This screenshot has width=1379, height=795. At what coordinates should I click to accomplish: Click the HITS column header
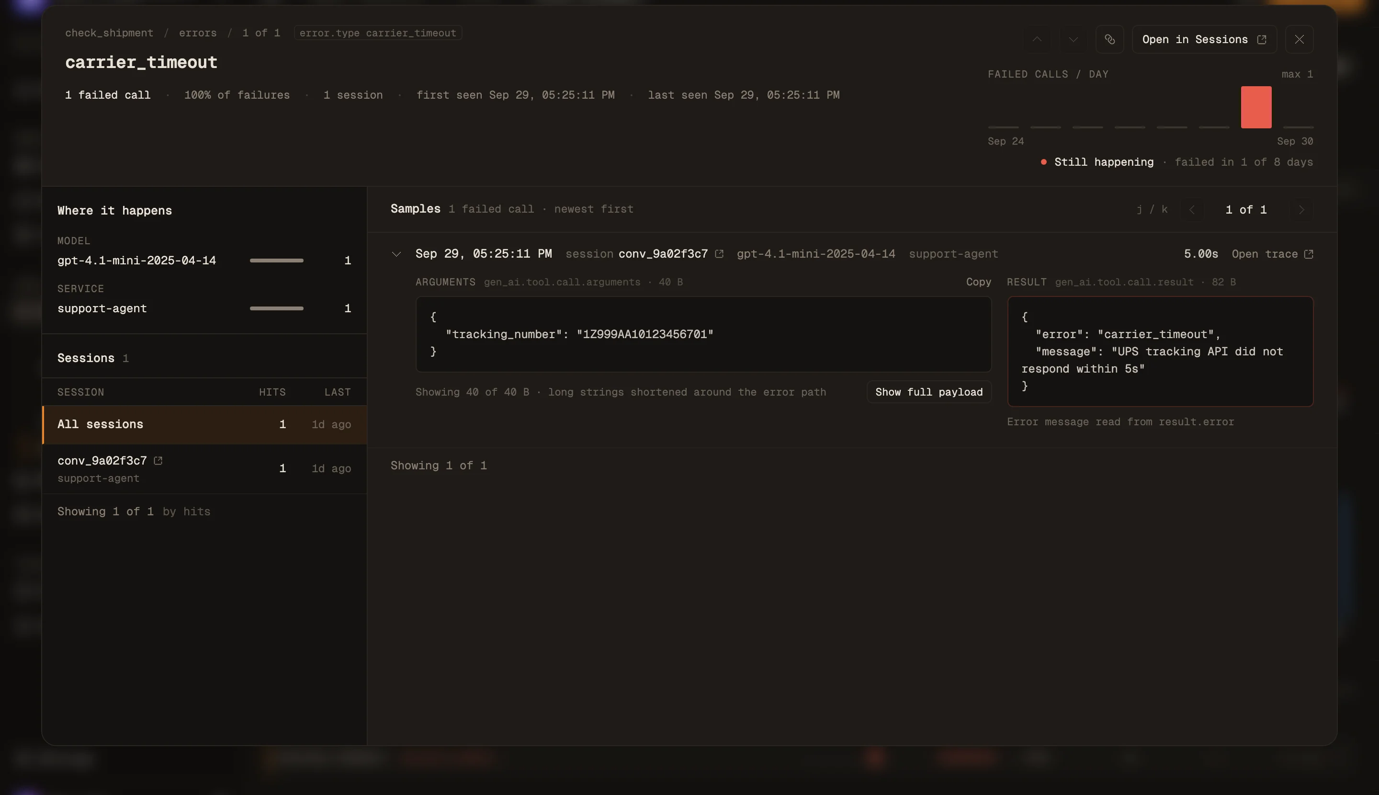[272, 392]
